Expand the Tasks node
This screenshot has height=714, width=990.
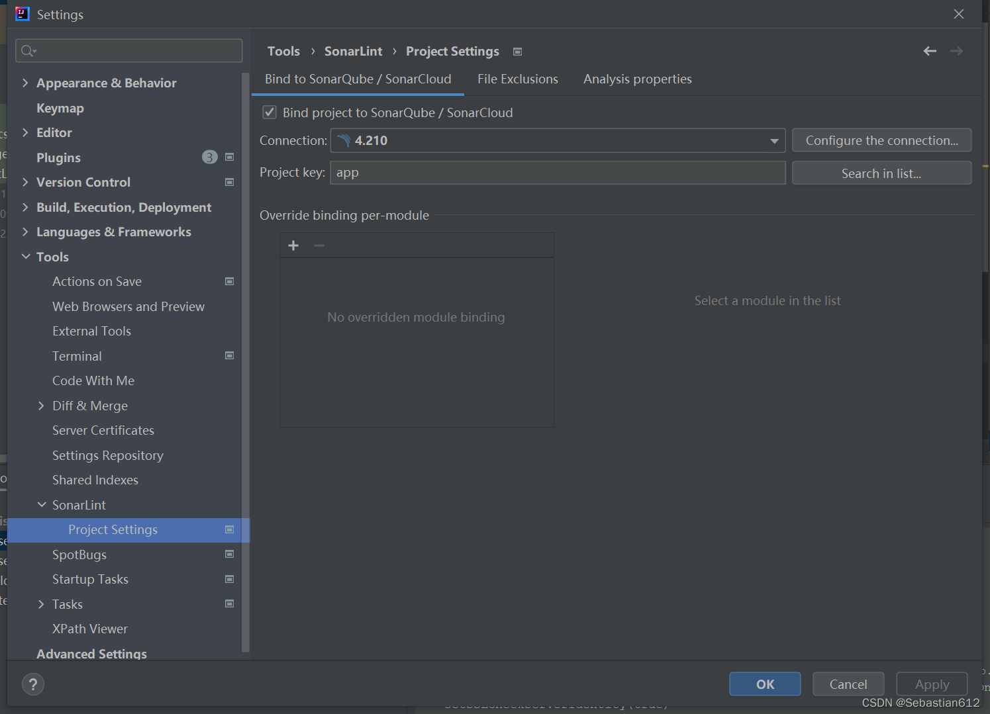point(41,604)
